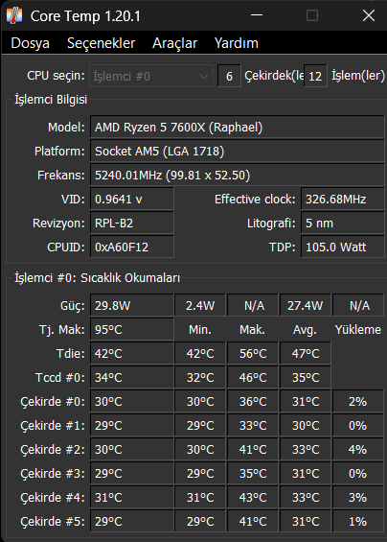
Task: Click the maximize button in title bar
Action: click(x=312, y=15)
